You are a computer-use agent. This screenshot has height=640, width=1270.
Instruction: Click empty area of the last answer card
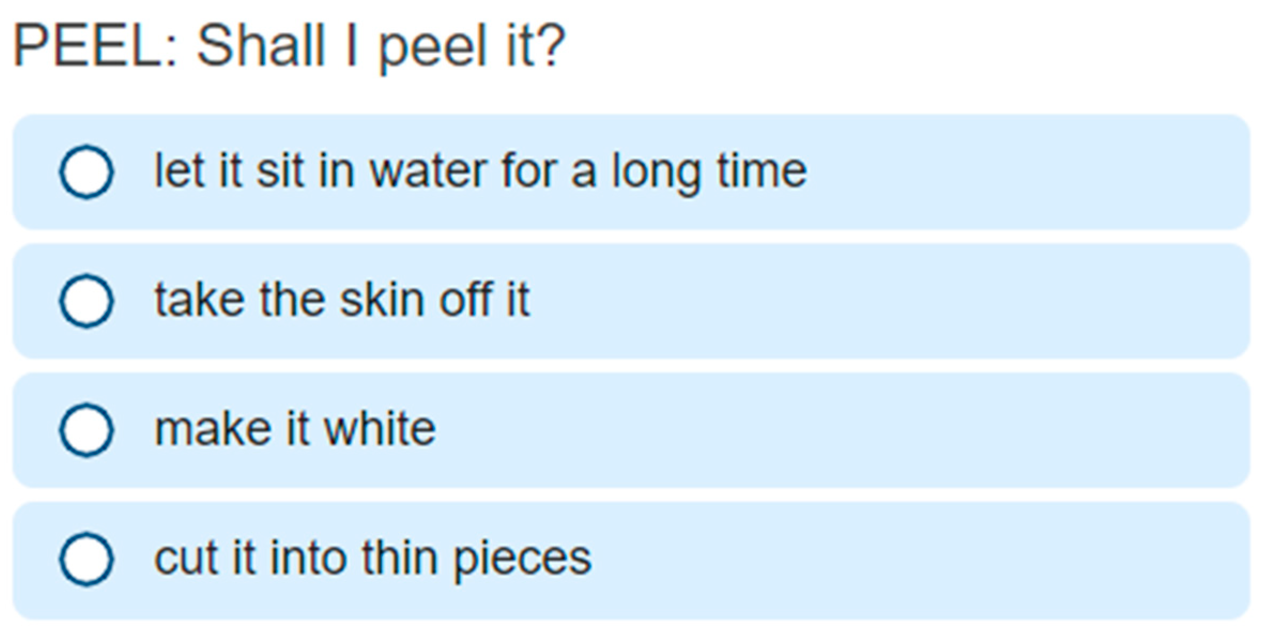[x=909, y=559]
